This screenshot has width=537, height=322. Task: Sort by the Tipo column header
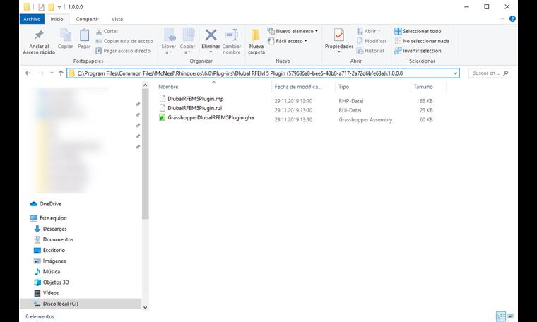pyautogui.click(x=343, y=87)
